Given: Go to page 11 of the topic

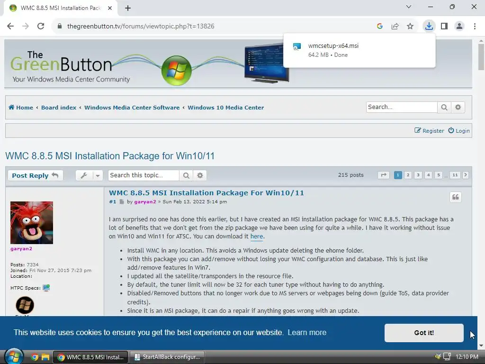Looking at the screenshot, I should [x=455, y=175].
